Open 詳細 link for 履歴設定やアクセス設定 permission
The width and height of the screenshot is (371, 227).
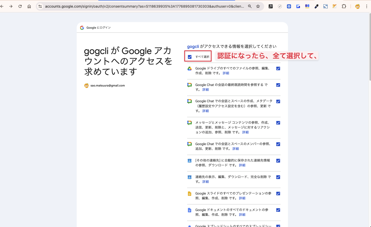click(206, 111)
